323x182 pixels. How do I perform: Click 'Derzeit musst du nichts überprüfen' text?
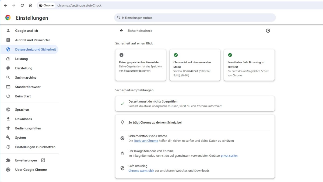tap(153, 101)
